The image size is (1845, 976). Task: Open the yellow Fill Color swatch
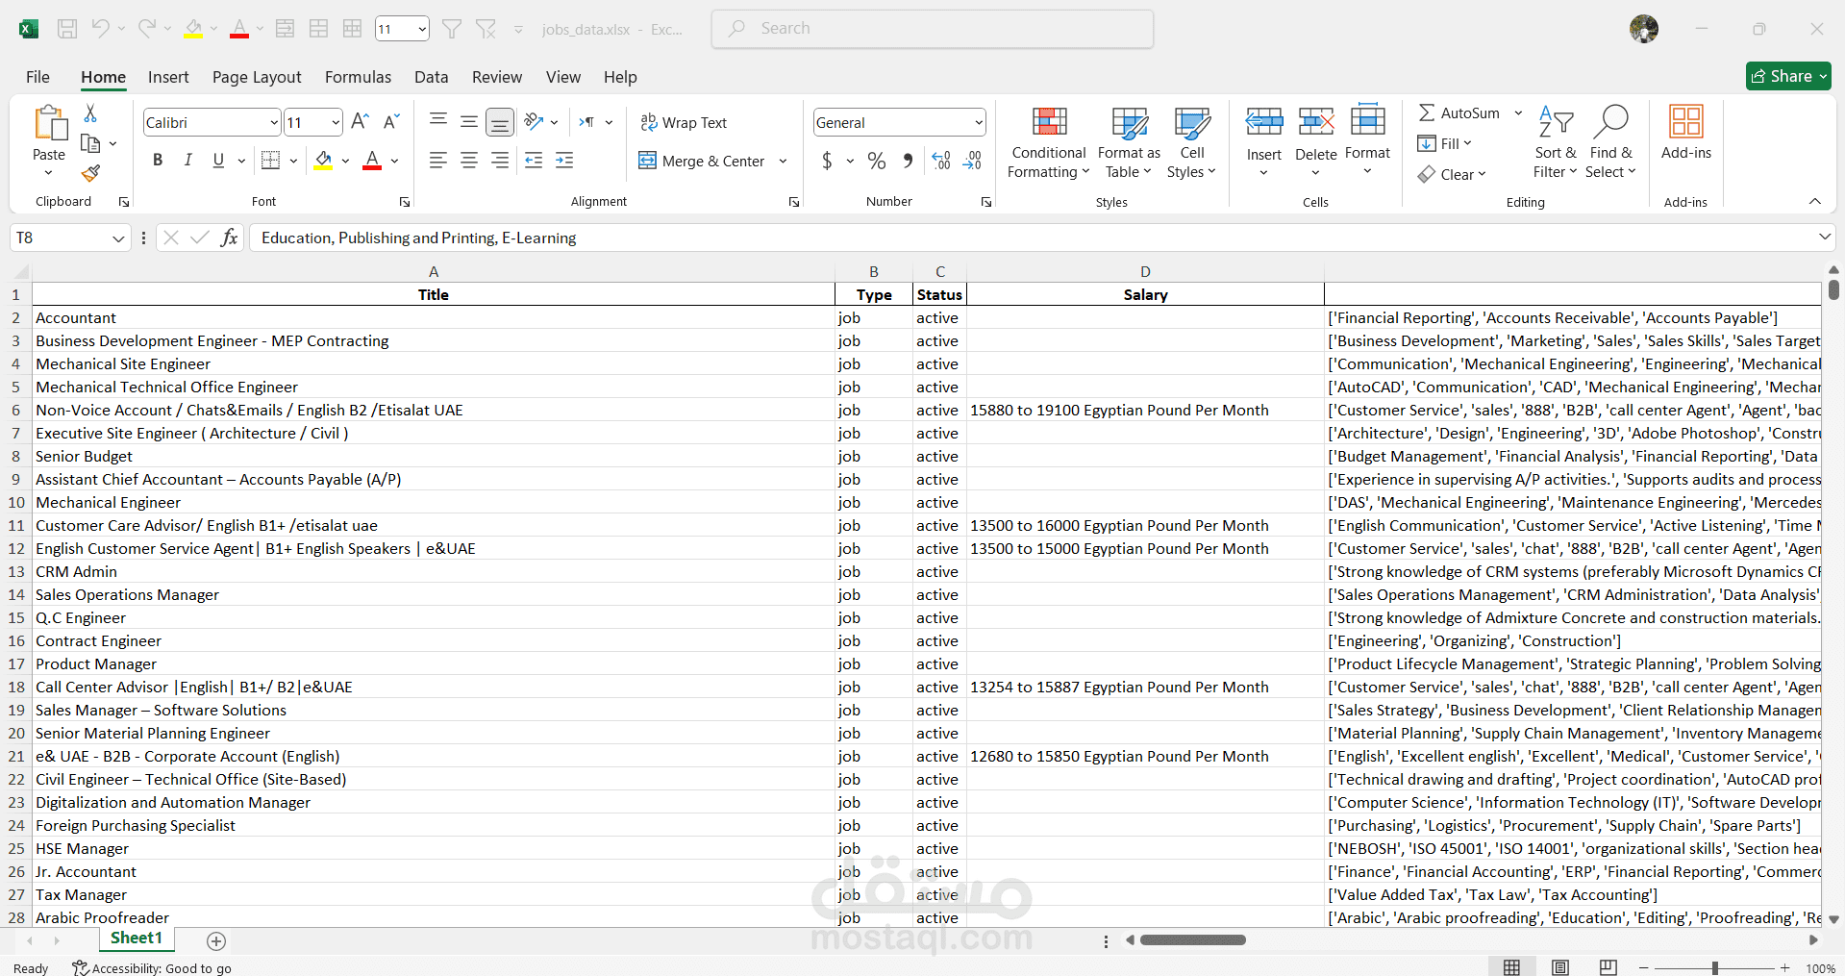click(x=323, y=161)
